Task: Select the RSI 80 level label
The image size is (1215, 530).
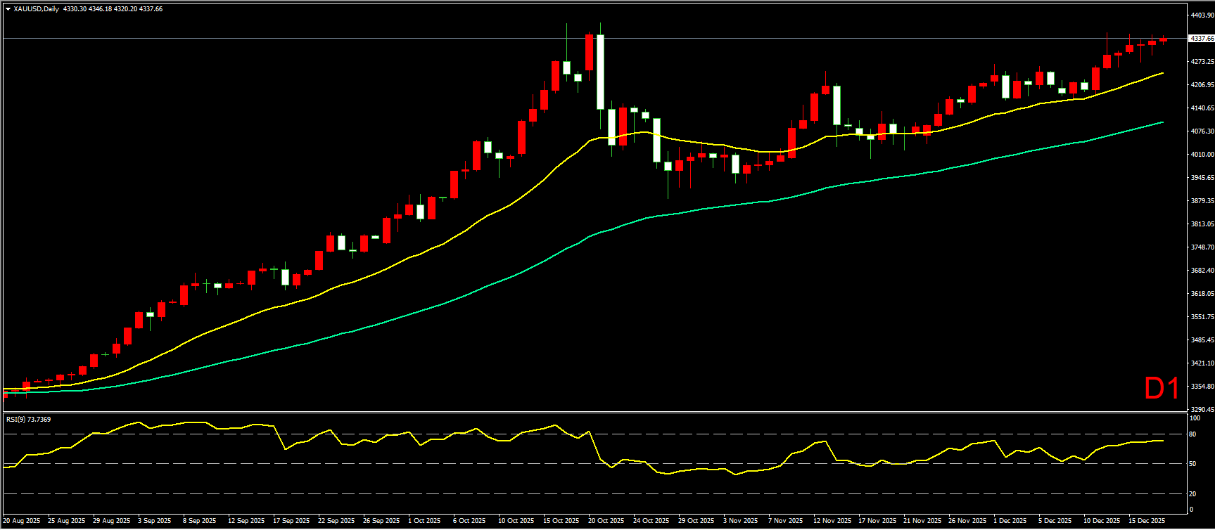Action: coord(1192,434)
